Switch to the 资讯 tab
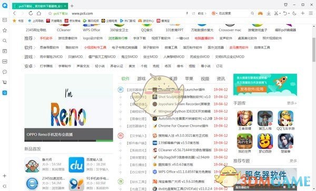The image size is (316, 191). 221,79
